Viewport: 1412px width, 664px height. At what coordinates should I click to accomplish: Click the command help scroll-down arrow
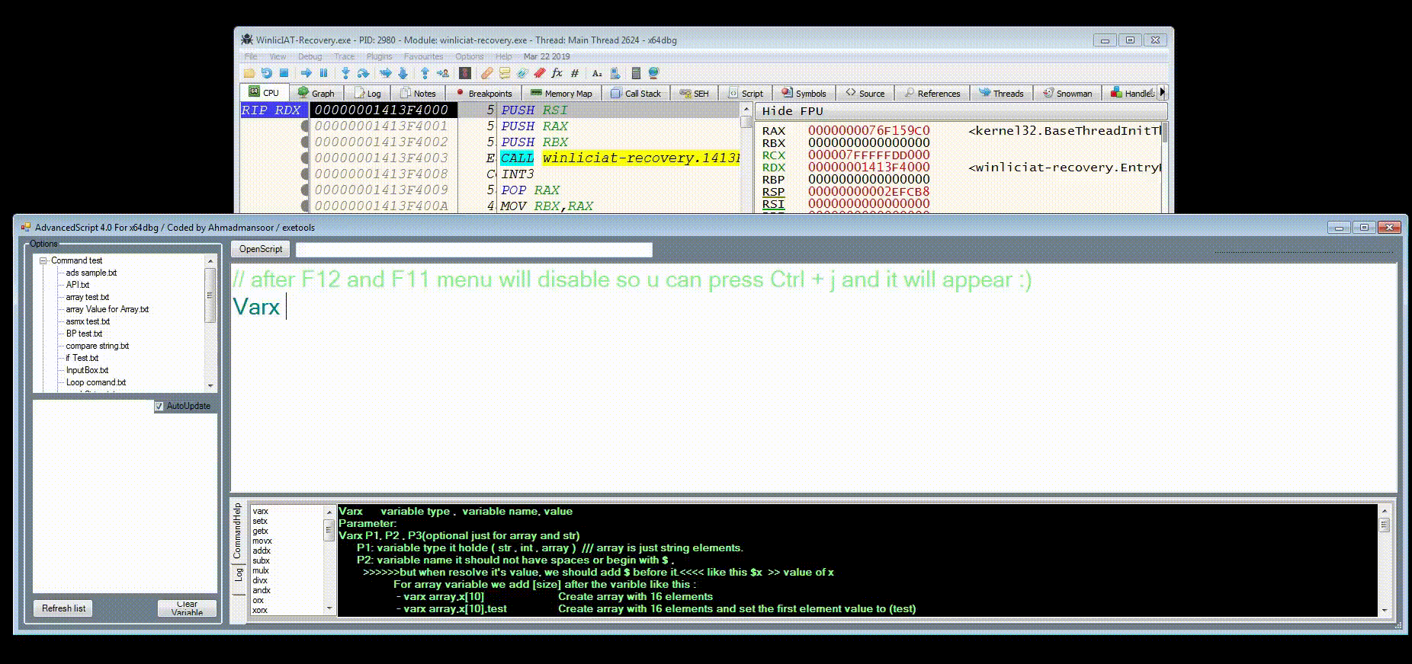point(1384,610)
